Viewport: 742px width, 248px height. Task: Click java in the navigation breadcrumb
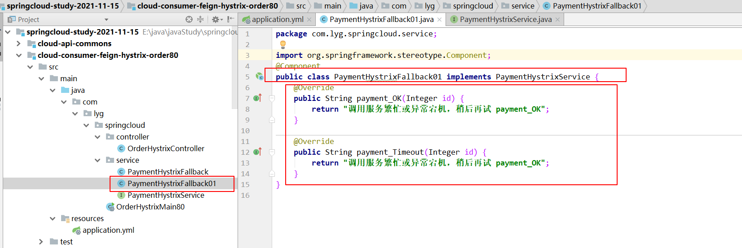pyautogui.click(x=366, y=6)
